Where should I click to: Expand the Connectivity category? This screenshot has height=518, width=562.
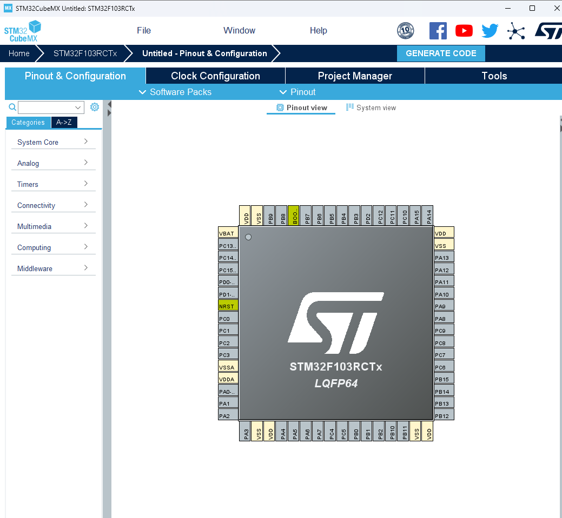(x=53, y=205)
